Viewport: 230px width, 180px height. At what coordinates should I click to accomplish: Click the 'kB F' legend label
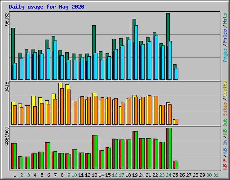[225, 164]
